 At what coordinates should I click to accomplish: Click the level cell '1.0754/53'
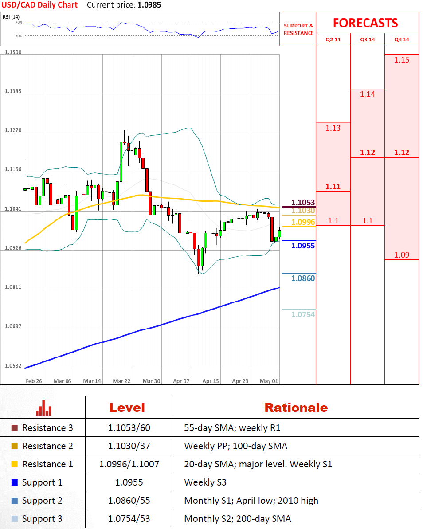pyautogui.click(x=129, y=519)
